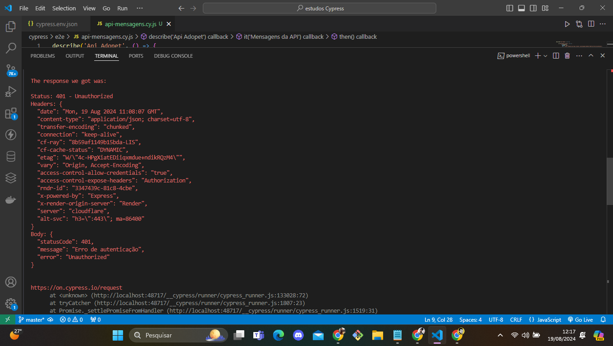The width and height of the screenshot is (613, 346).
Task: Show hidden system tray icons chevron
Action: pos(500,335)
